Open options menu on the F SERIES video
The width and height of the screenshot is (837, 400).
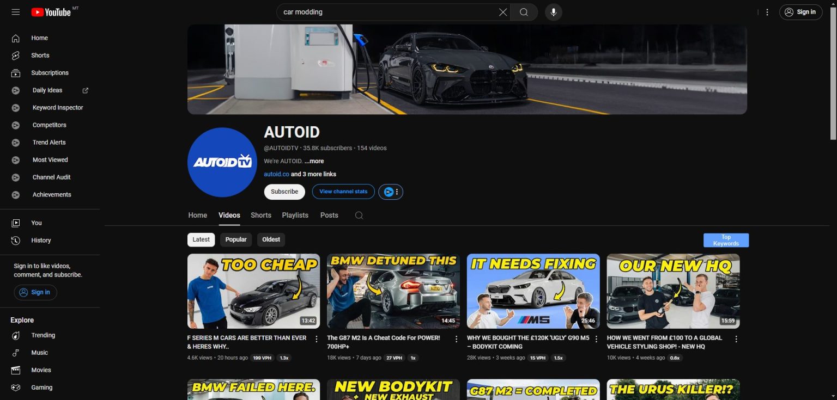317,339
